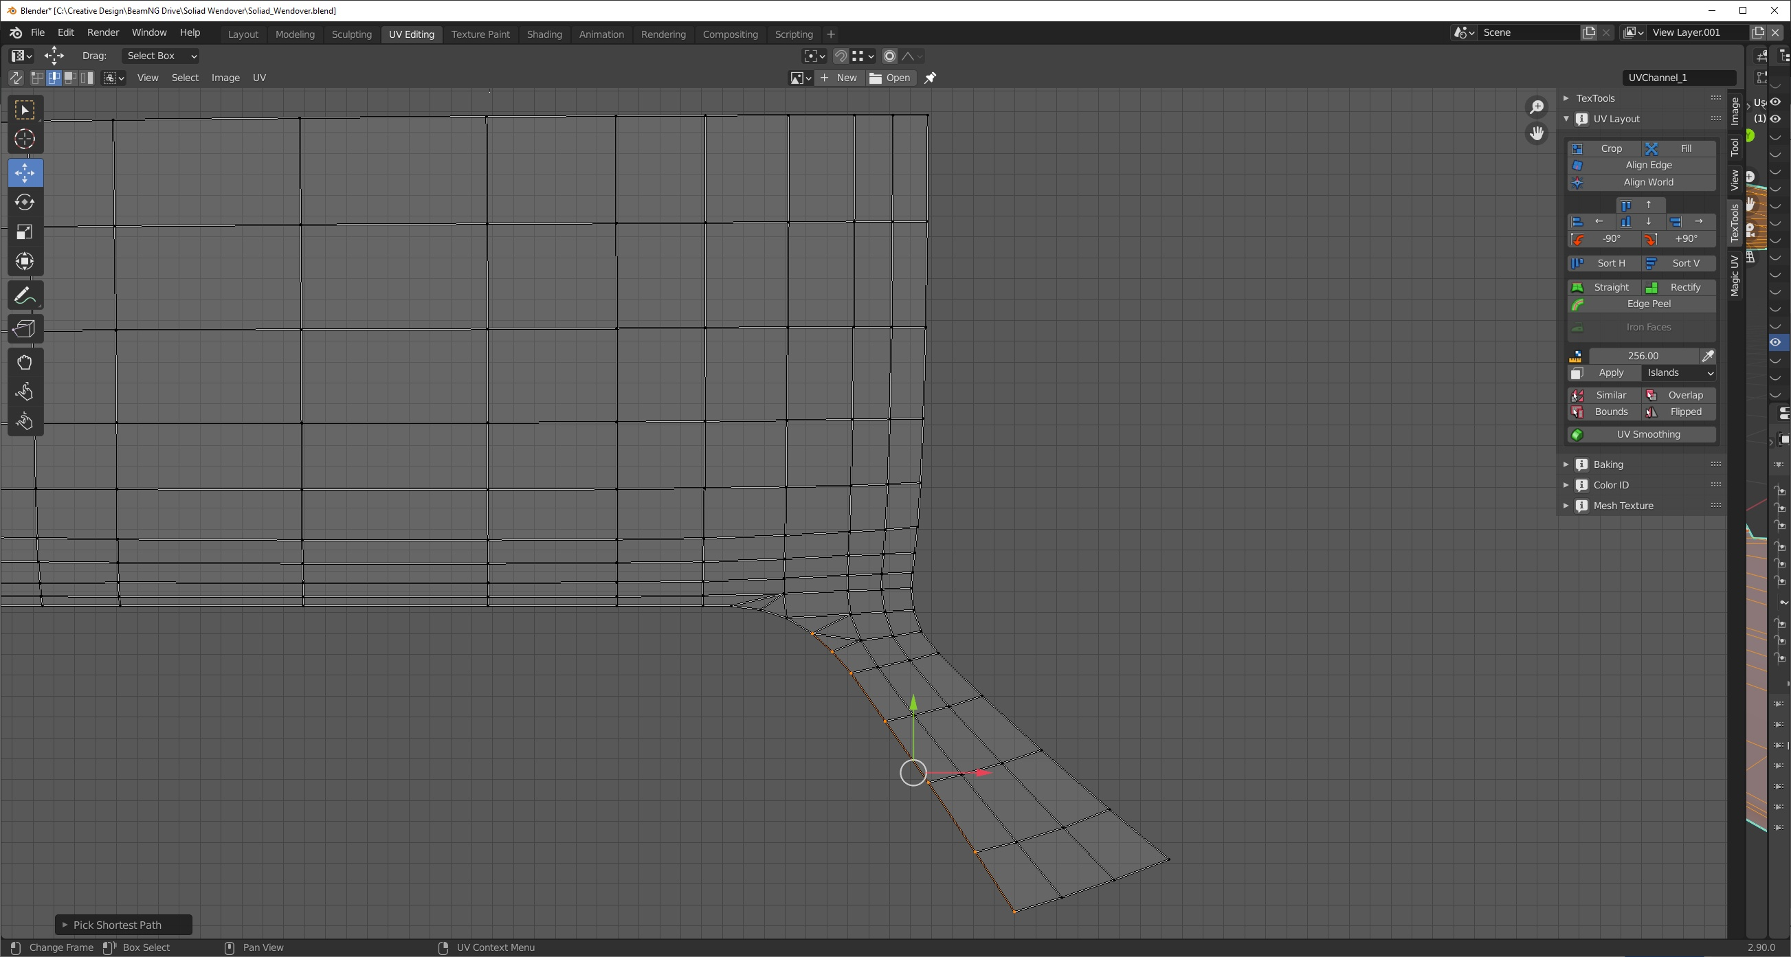Toggle UV sync selection
Screen dimensions: 1791x957
tap(15, 78)
